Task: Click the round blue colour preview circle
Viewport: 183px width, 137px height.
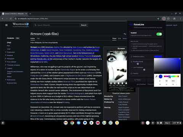Action: [161, 76]
